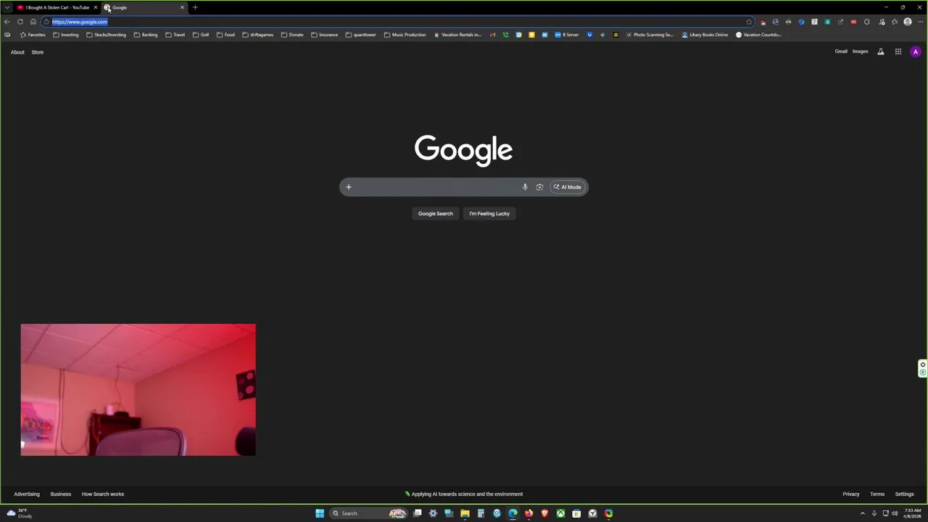Click the address bar URL
Viewport: 928px width, 522px height.
80,22
